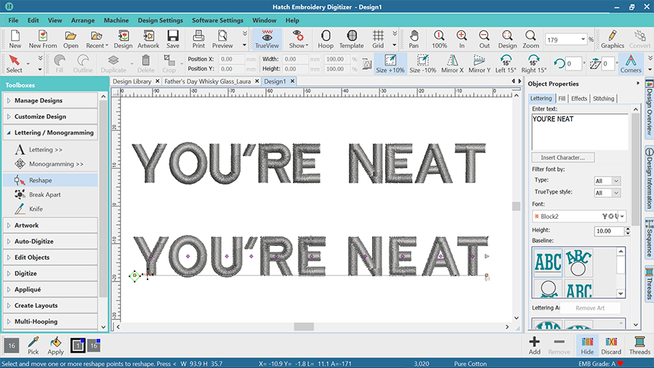Rotate the object with Left 15°

click(506, 63)
